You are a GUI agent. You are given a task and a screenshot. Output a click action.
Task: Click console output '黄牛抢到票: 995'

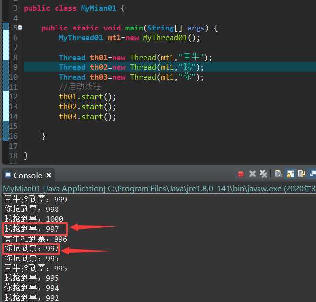click(36, 268)
